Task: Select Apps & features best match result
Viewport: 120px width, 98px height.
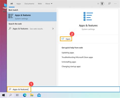Action: (x=32, y=17)
